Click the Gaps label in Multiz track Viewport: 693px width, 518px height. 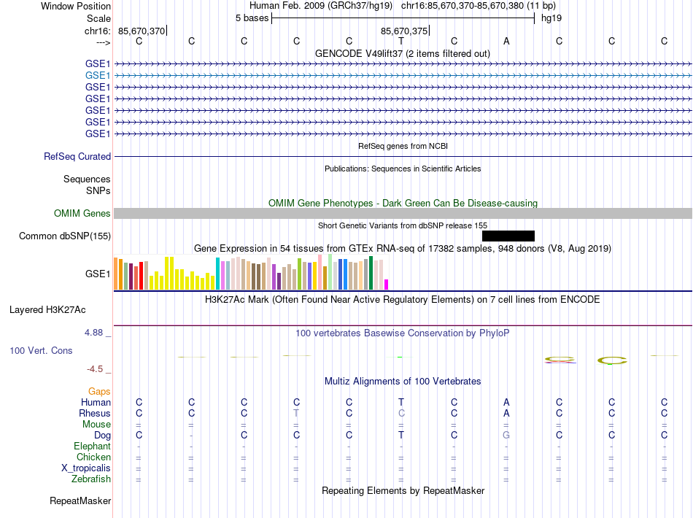point(99,392)
